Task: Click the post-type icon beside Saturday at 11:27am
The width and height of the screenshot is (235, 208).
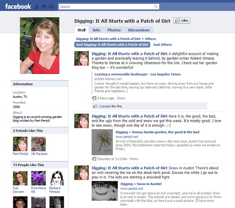Action: pyautogui.click(x=94, y=159)
